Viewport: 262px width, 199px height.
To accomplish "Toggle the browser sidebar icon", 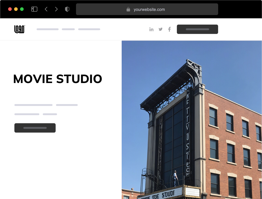I will pyautogui.click(x=34, y=9).
